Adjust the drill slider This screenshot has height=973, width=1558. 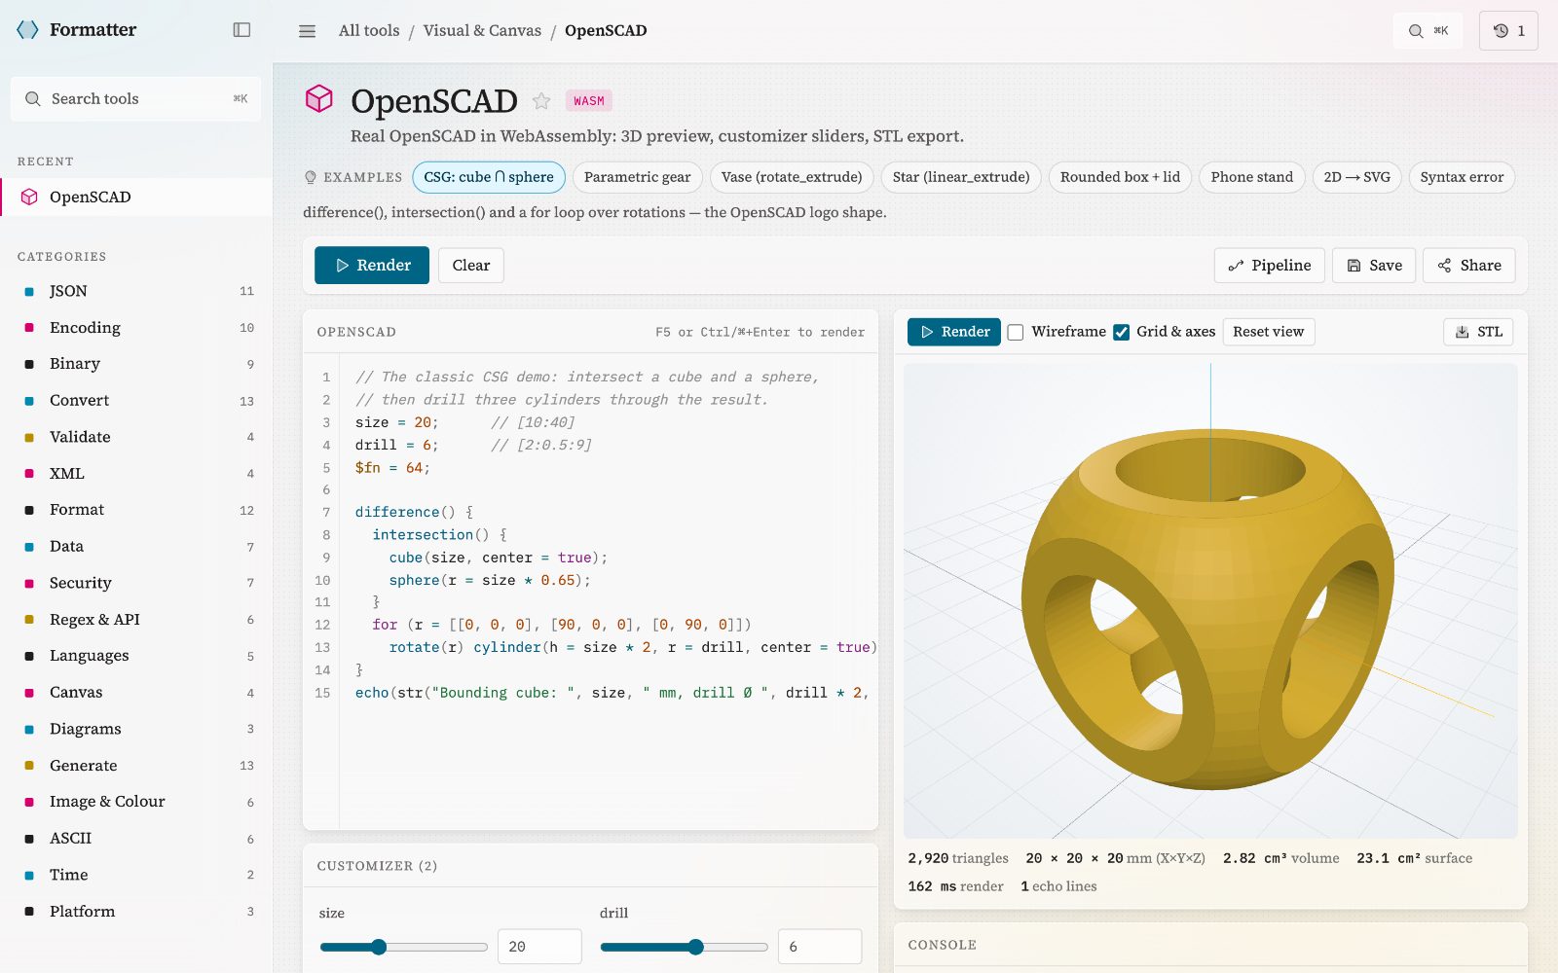tap(684, 947)
